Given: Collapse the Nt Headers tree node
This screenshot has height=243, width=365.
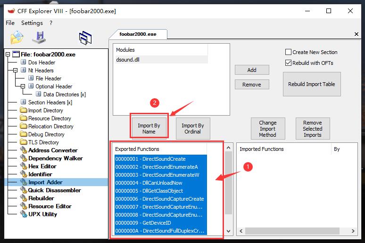Looking at the screenshot, I should (16, 71).
